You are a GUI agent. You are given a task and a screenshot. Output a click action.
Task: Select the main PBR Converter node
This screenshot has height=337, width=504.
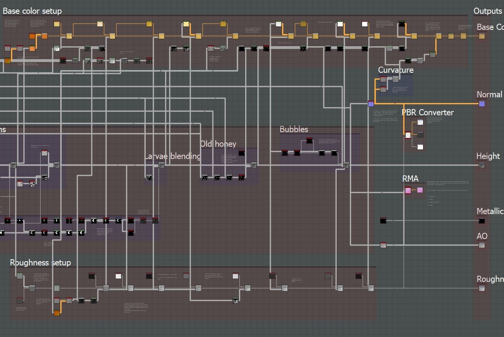pos(408,135)
